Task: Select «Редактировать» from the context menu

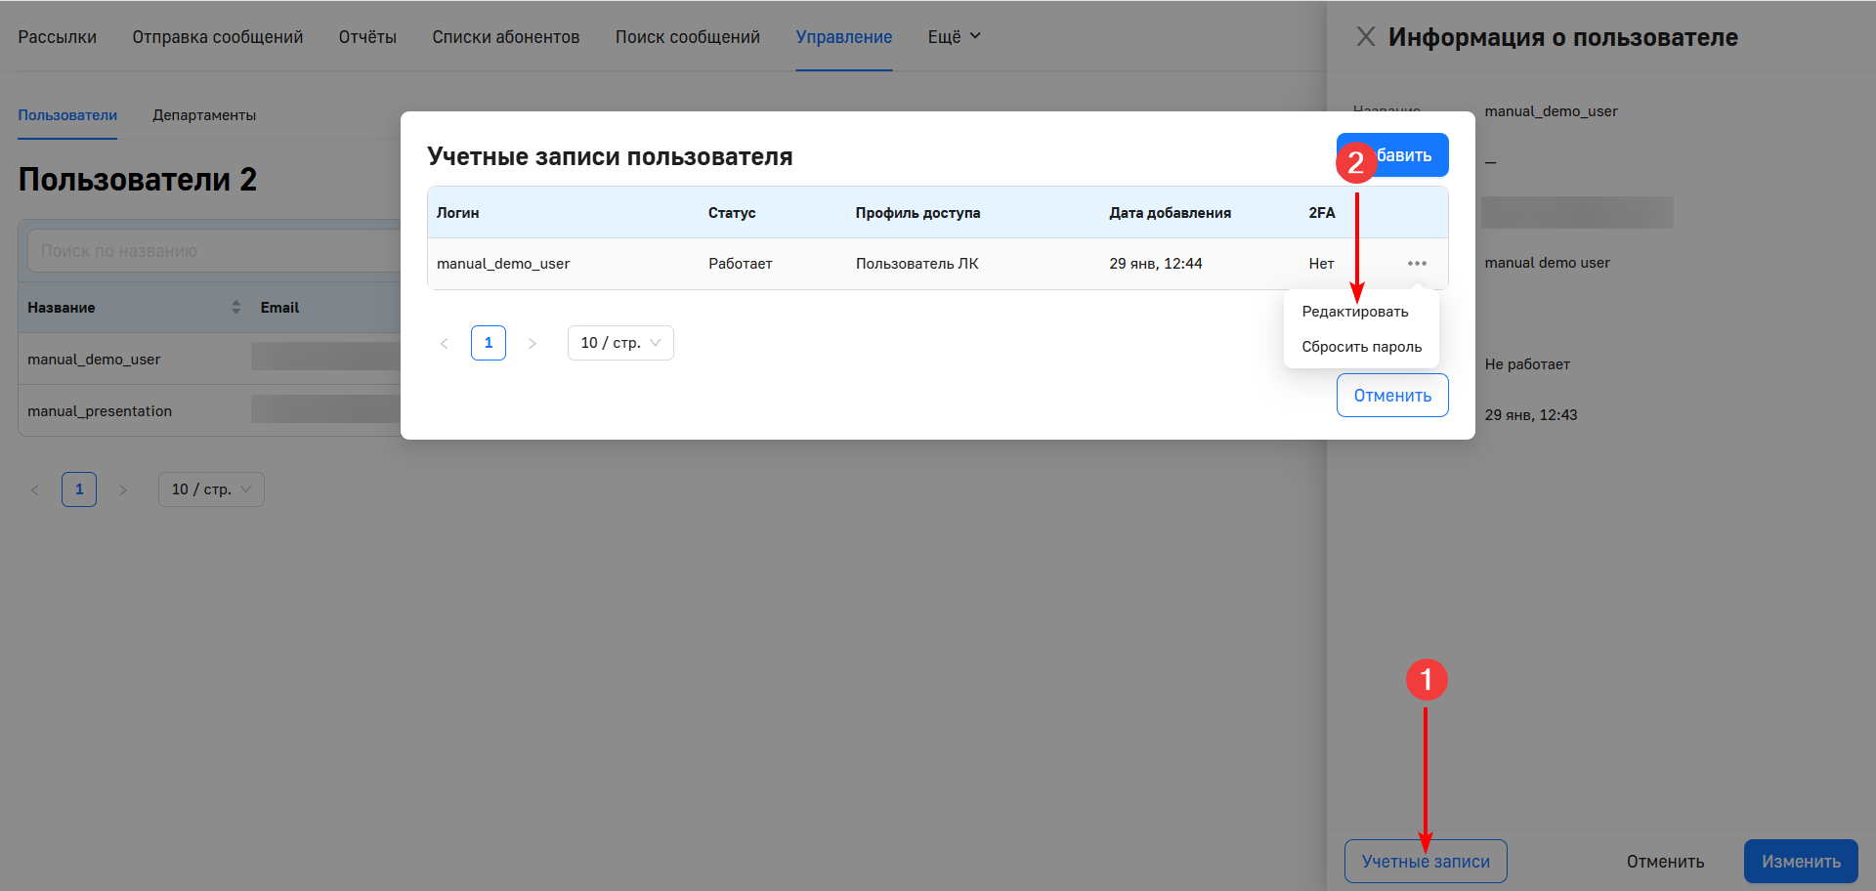Action: (x=1356, y=311)
